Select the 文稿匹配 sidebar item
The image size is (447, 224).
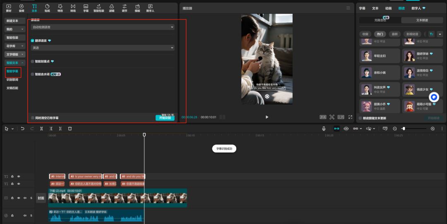12,88
